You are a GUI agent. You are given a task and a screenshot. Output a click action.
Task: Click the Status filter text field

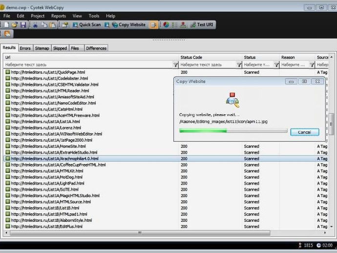pos(258,64)
